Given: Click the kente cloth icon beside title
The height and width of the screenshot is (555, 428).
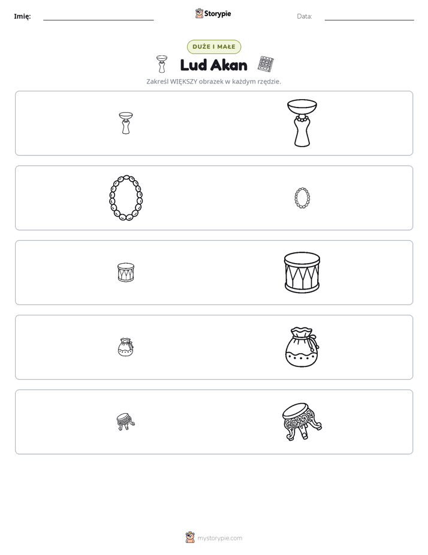Looking at the screenshot, I should click(x=266, y=64).
